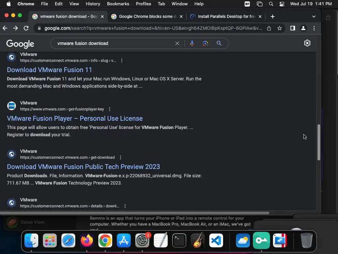Image resolution: width=338 pixels, height=254 pixels.
Task: Clear the search box with the X
Action: tap(177, 43)
